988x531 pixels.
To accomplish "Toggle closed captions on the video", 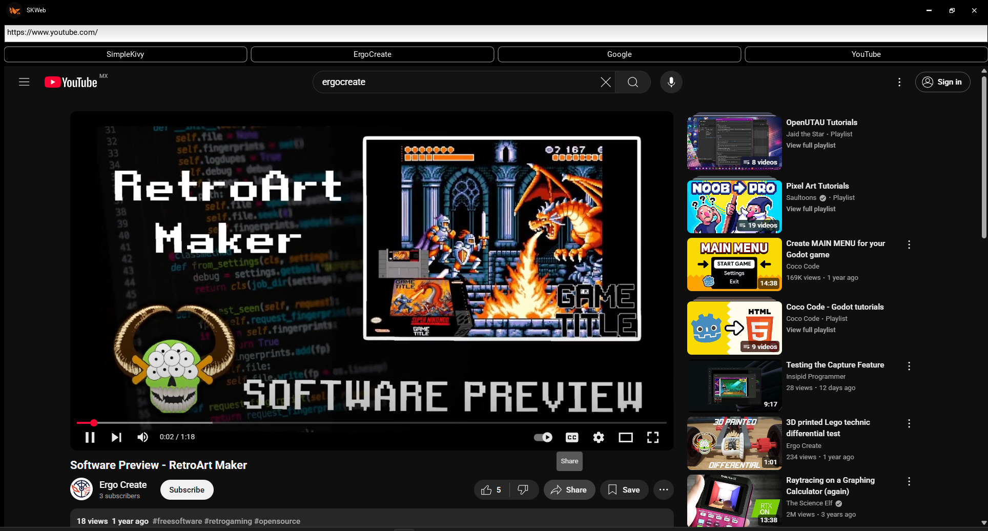I will pos(572,437).
